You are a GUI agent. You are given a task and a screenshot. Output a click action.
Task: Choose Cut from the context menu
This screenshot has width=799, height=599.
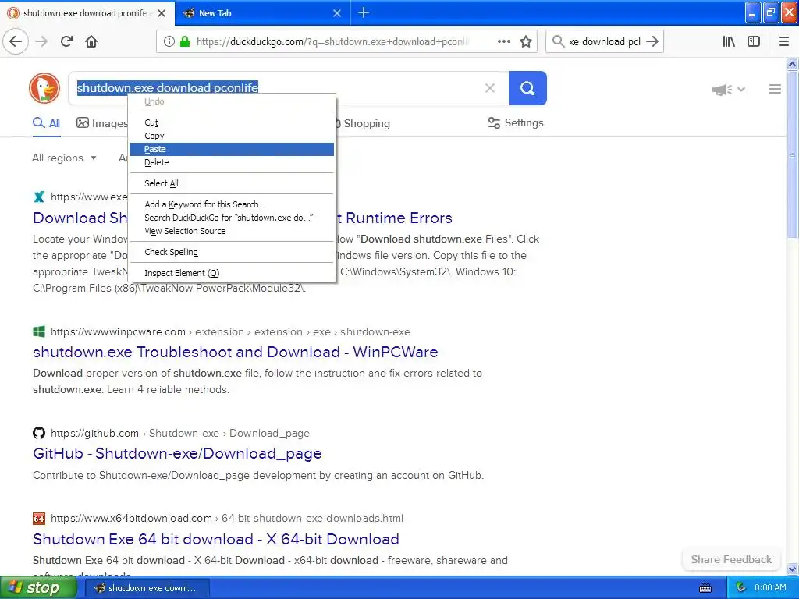click(x=232, y=122)
